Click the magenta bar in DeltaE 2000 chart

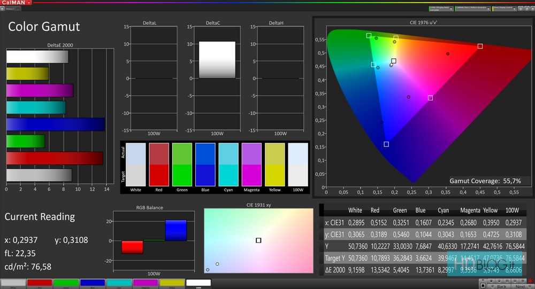(x=40, y=91)
